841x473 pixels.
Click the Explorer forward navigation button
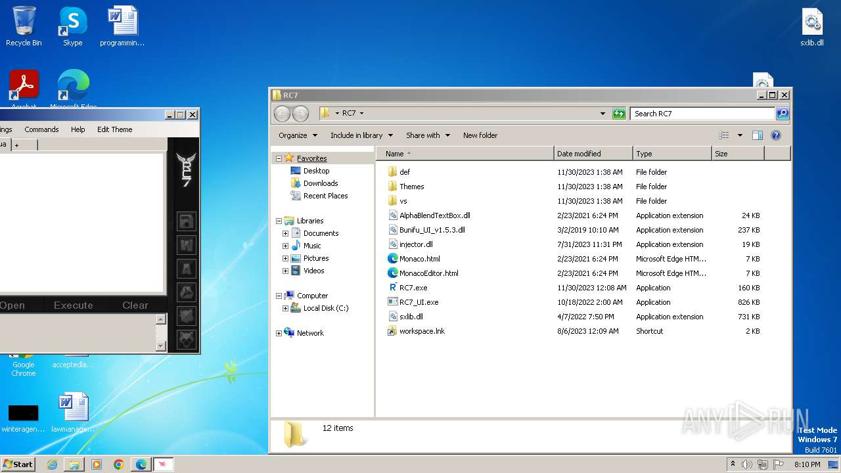[300, 114]
